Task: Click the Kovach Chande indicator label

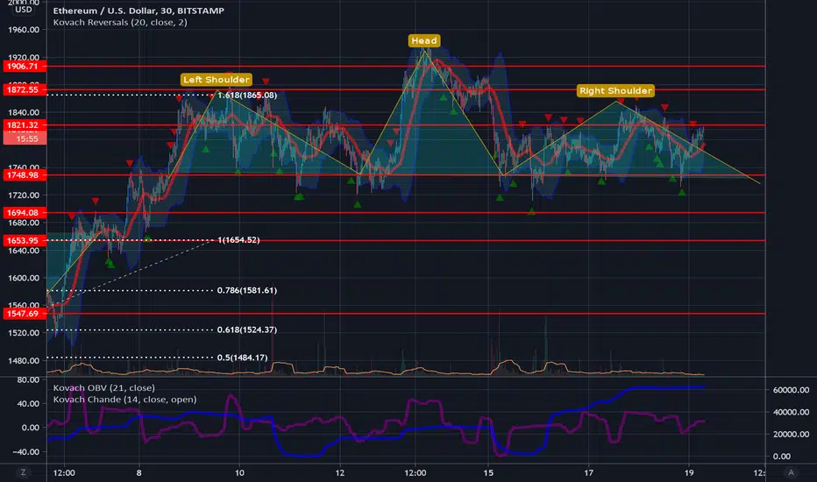Action: (124, 399)
